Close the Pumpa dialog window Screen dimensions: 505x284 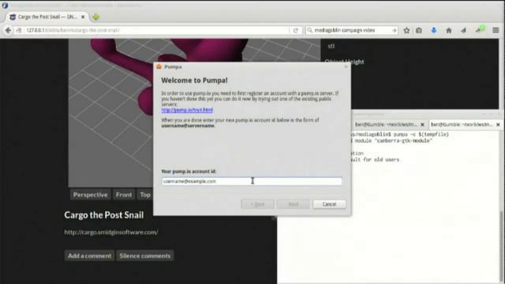point(346,66)
